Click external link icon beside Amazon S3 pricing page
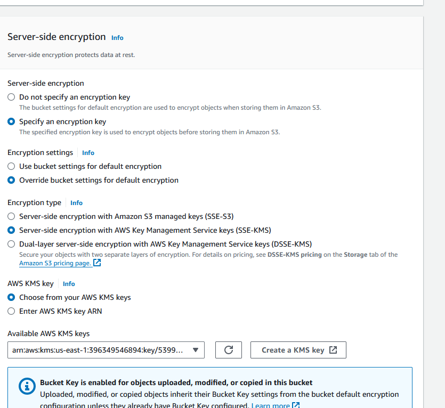The height and width of the screenshot is (408, 445). click(97, 263)
